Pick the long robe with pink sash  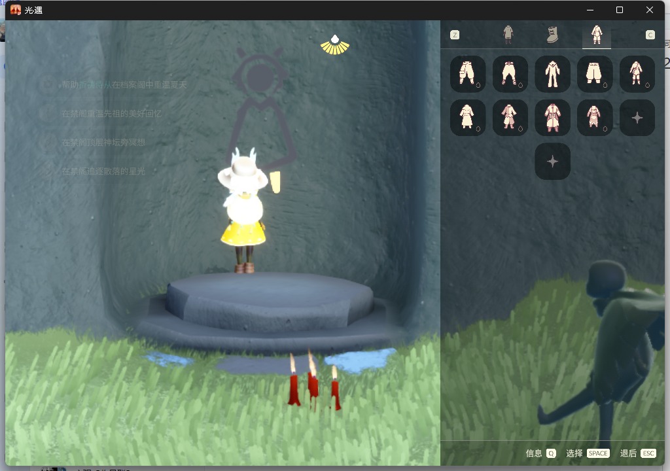[x=552, y=118]
